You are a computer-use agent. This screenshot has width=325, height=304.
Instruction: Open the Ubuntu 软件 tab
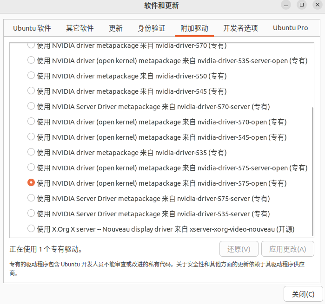32,28
